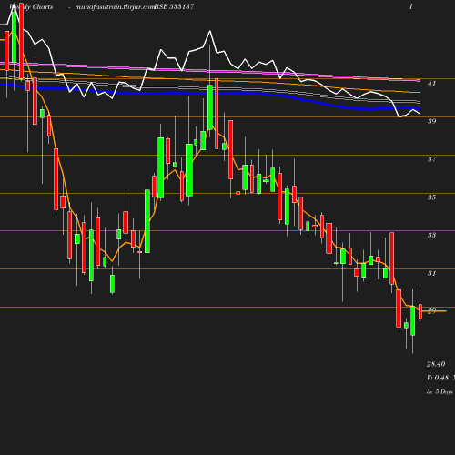Select the 37 price axis label
Screen dimensions: 455x455
[x=431, y=159]
